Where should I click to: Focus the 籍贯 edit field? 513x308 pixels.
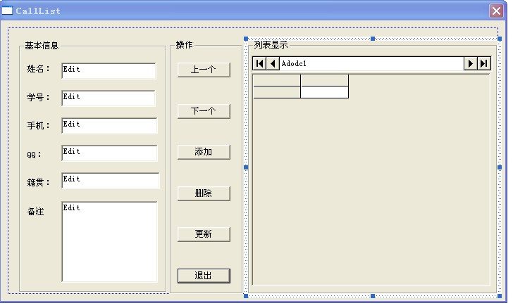tap(110, 181)
